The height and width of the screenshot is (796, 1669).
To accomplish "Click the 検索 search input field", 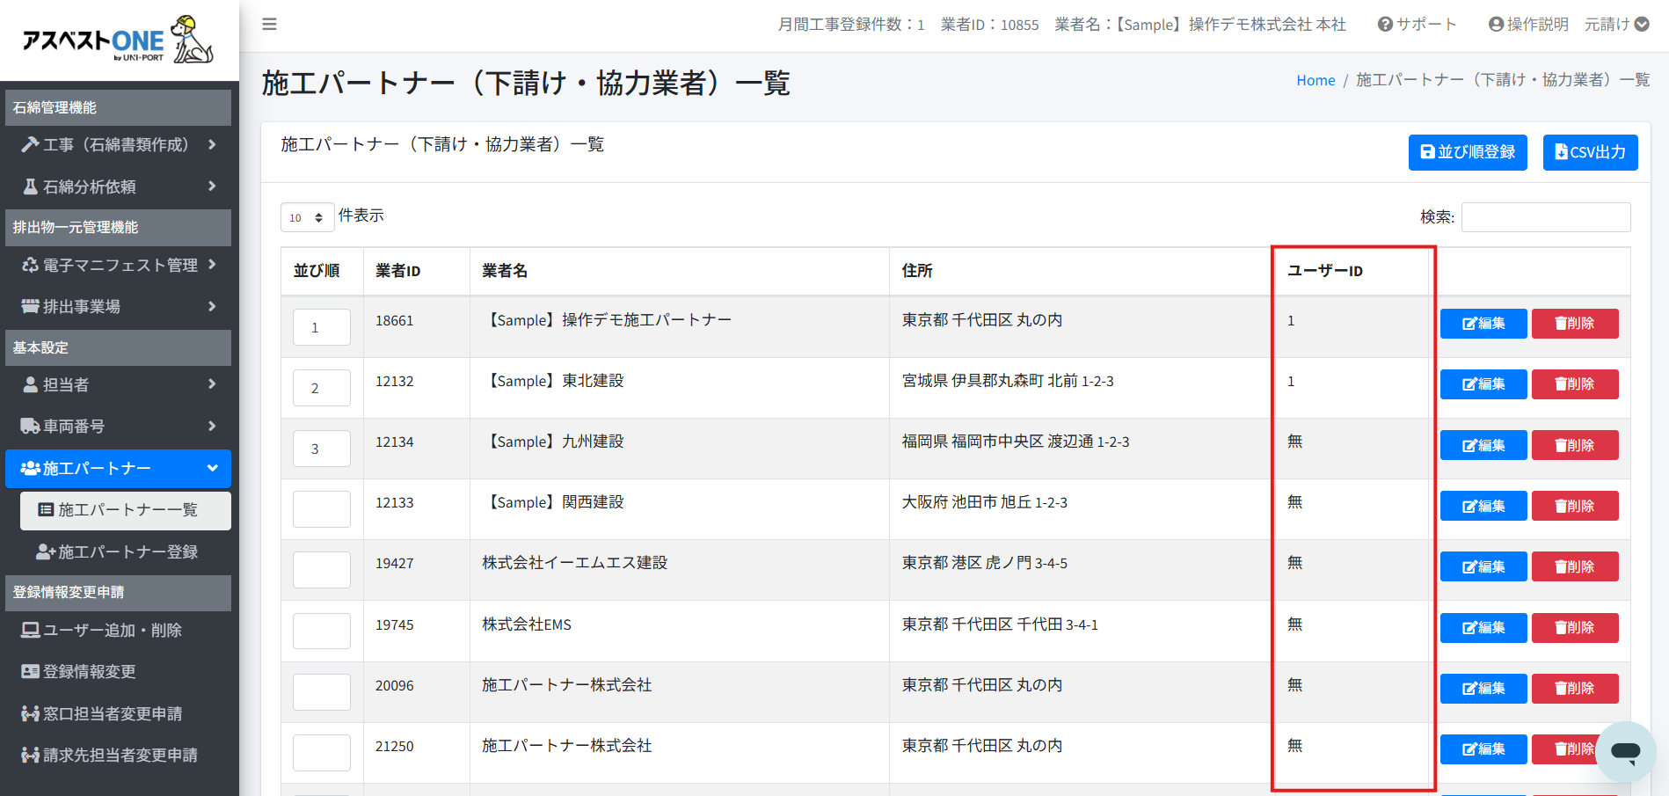I will (x=1545, y=217).
